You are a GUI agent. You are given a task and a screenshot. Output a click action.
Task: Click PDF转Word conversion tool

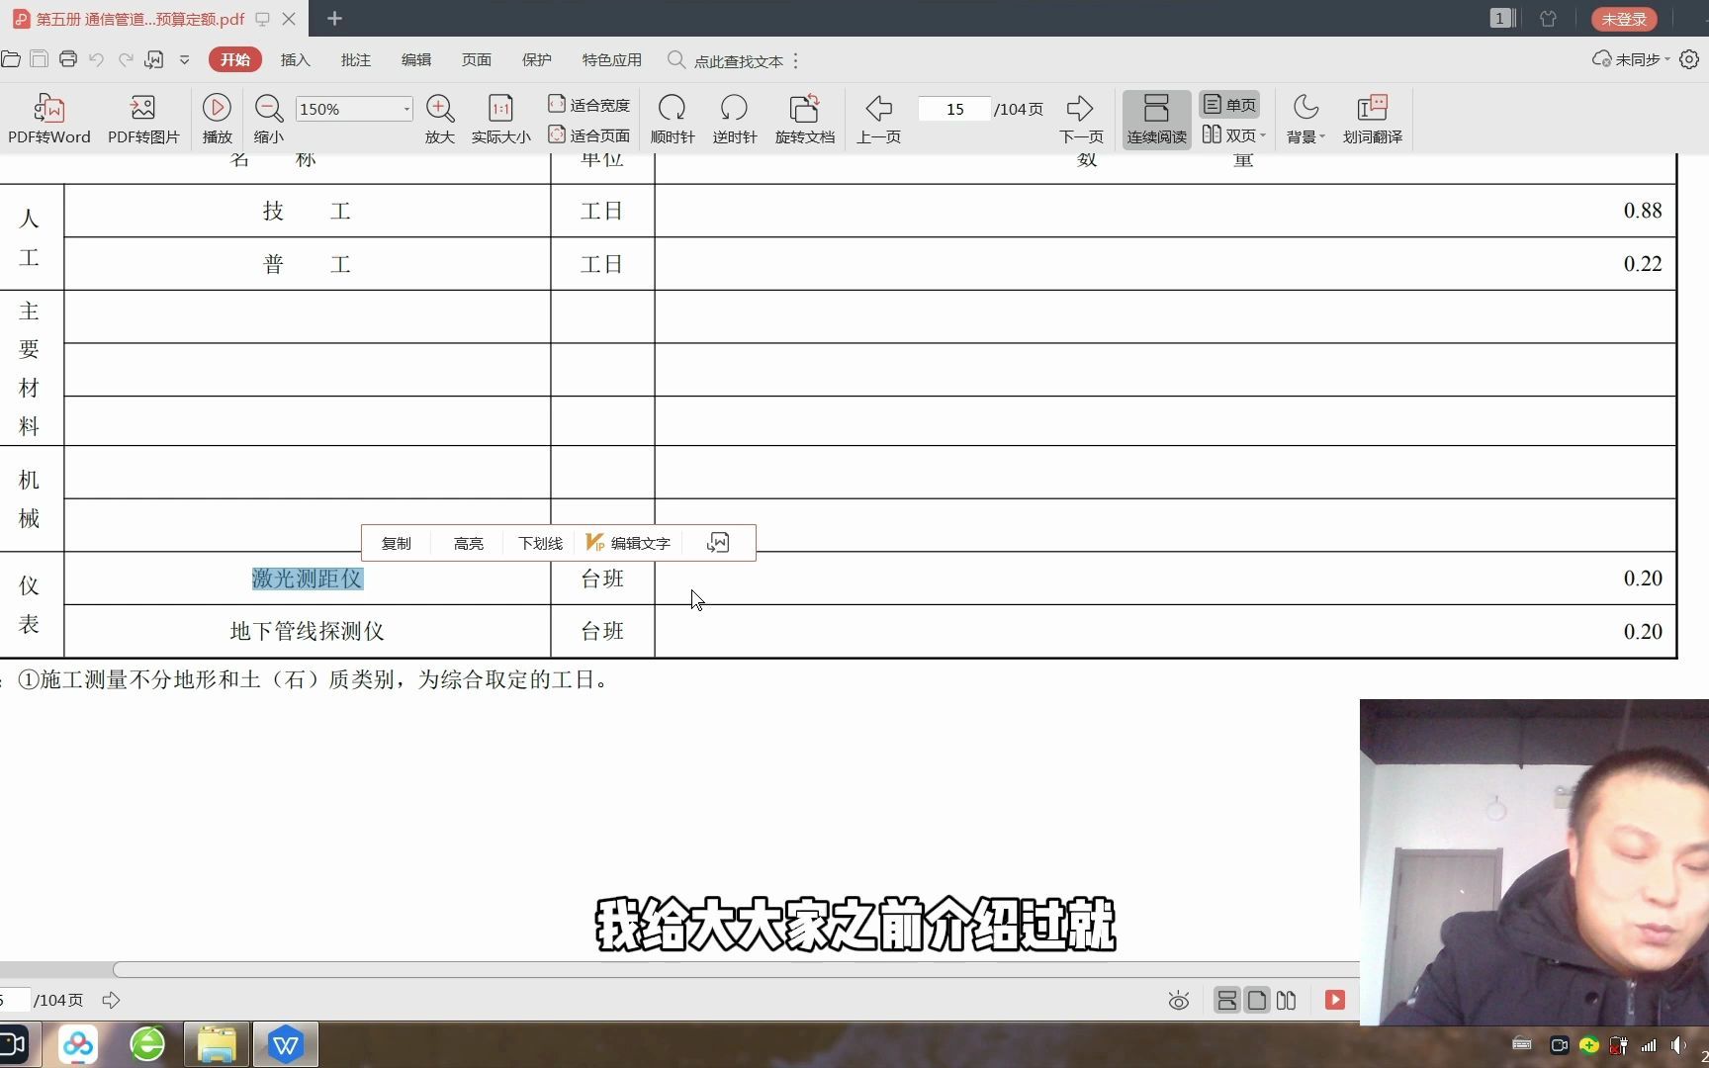click(48, 119)
